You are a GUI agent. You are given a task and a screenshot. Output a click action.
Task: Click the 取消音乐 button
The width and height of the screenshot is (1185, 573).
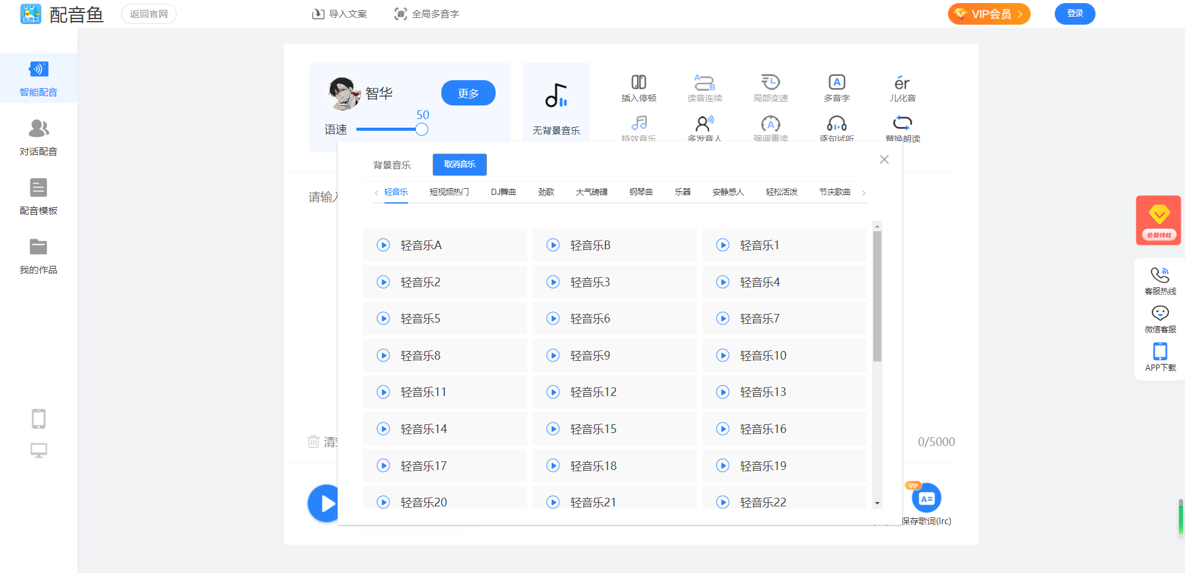coord(460,165)
